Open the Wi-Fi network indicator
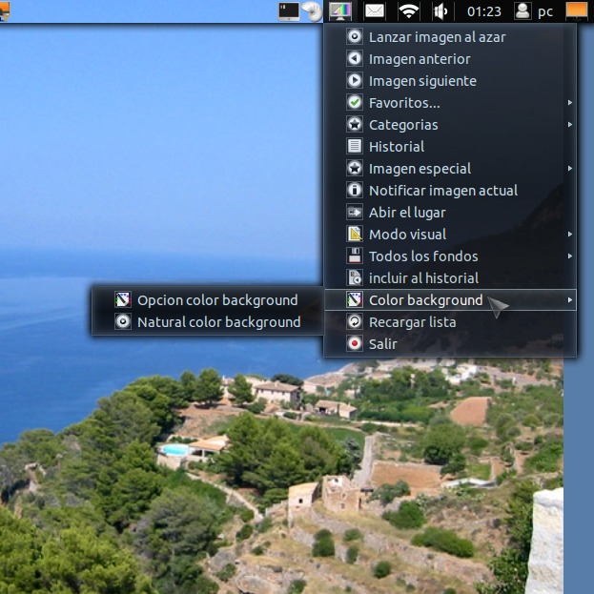The width and height of the screenshot is (594, 594). (408, 11)
